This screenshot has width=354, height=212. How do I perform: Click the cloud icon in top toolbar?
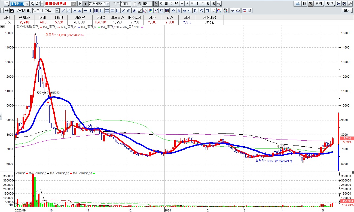click(298, 4)
